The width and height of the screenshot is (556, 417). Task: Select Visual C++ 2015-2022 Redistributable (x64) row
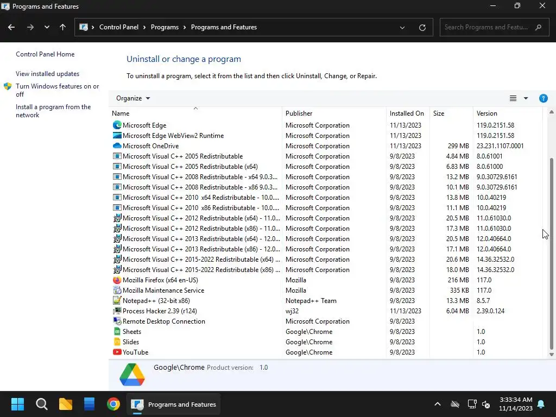point(326,259)
